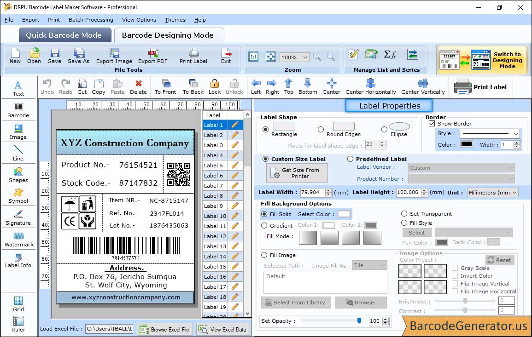The image size is (532, 337).
Task: Select the Symbol tool
Action: point(18,196)
